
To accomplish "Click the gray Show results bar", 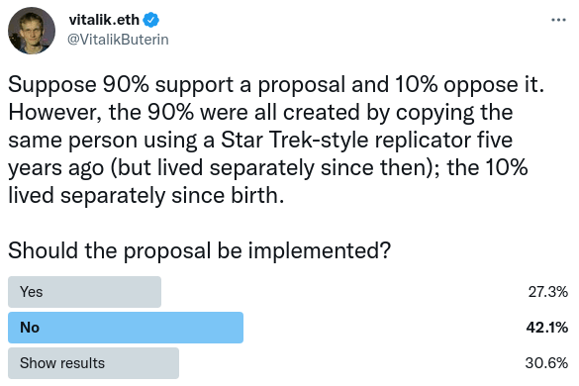I will tap(93, 362).
